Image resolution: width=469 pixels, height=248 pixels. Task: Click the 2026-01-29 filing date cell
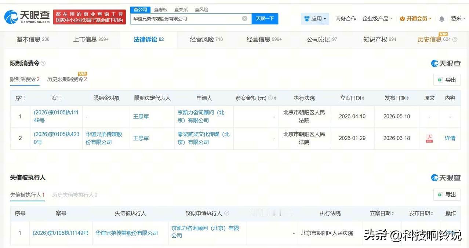[352, 138]
